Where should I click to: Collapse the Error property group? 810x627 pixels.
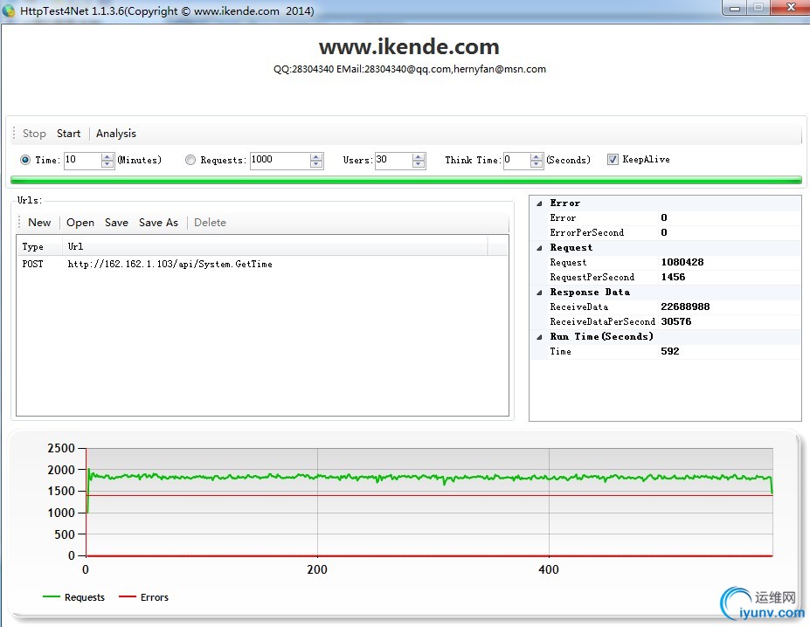click(x=539, y=203)
